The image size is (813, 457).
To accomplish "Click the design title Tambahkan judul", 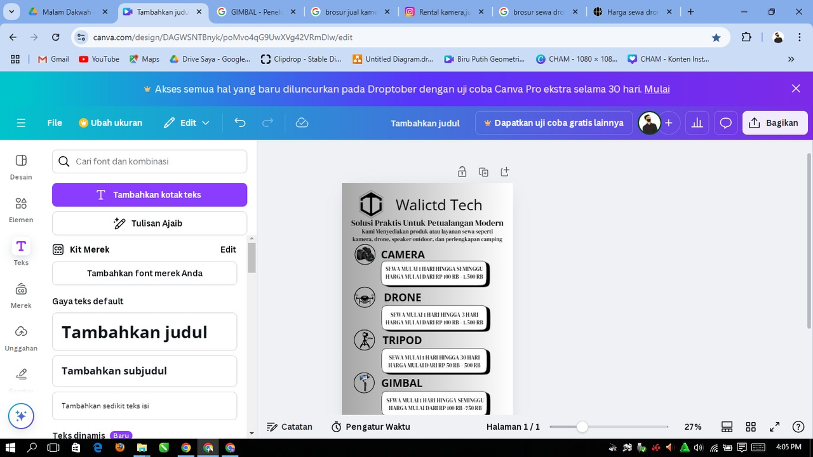I will click(x=425, y=123).
